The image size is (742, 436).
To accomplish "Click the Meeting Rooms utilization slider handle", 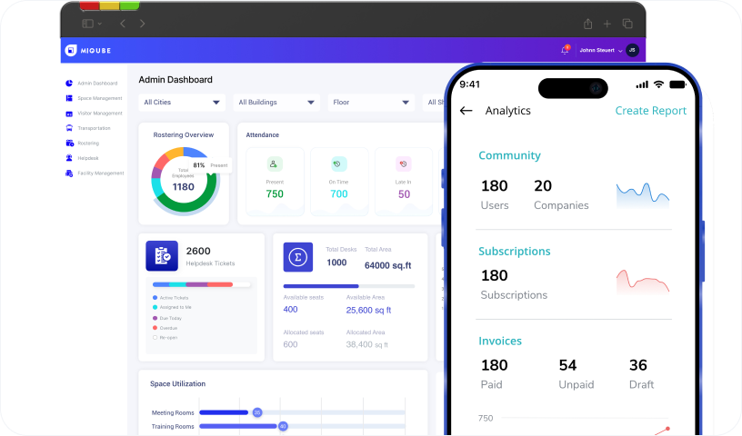I will click(257, 412).
